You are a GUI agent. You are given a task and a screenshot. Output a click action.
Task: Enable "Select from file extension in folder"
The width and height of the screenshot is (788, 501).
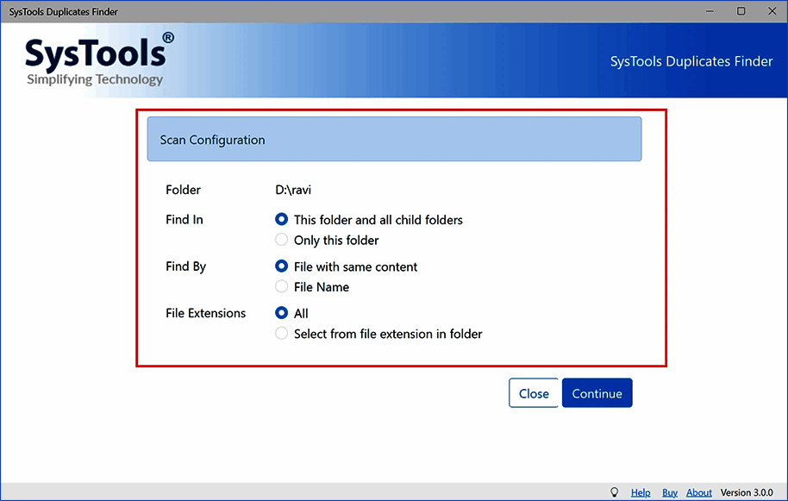pos(282,334)
